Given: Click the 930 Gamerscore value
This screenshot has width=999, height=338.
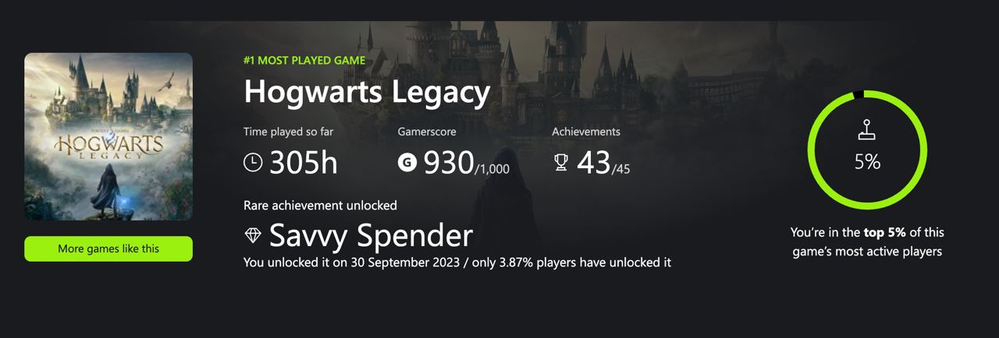Looking at the screenshot, I should tap(449, 163).
